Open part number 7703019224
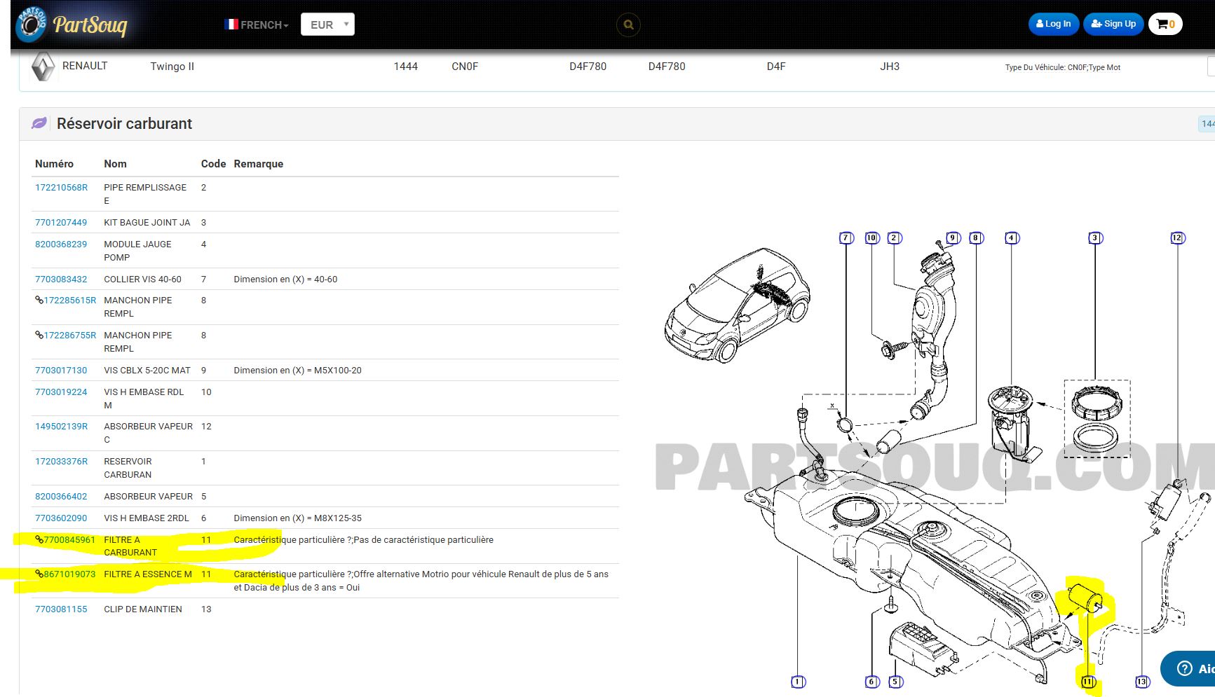 (x=61, y=392)
